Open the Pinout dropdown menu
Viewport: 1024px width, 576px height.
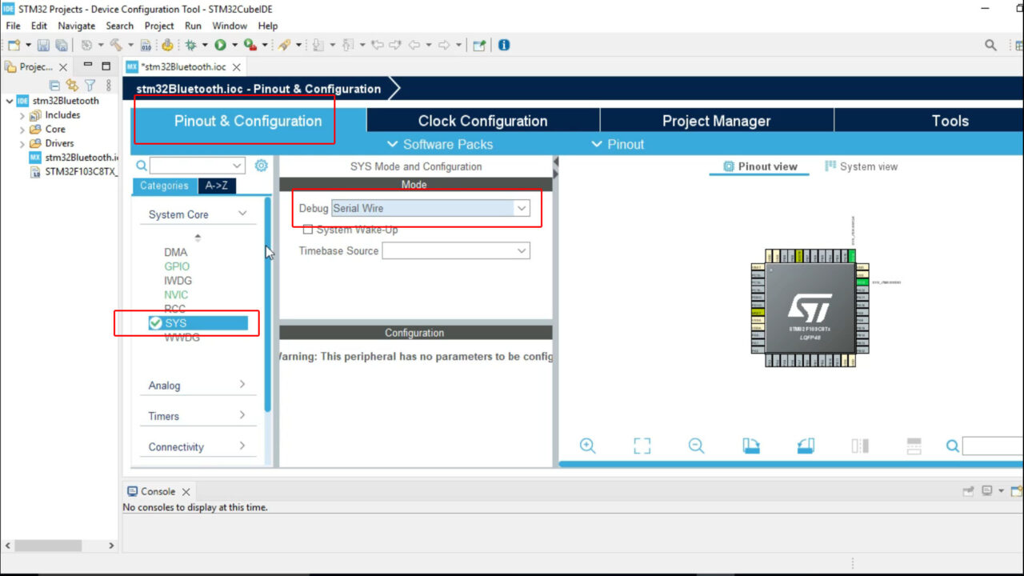[618, 144]
